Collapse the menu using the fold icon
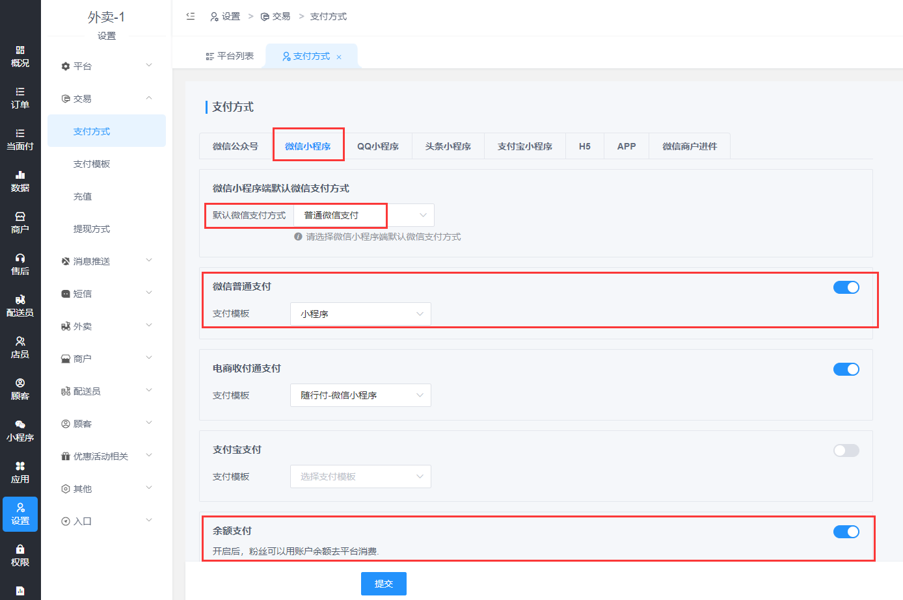The width and height of the screenshot is (903, 600). [x=191, y=16]
